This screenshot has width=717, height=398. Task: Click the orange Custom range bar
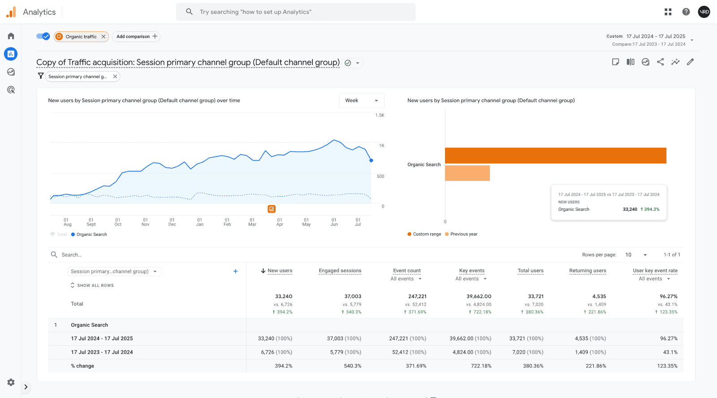pos(555,156)
